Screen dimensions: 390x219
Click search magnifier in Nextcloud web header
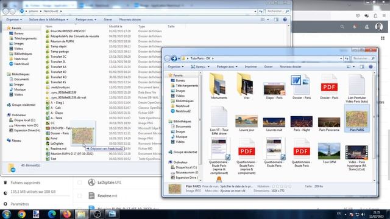342,27
